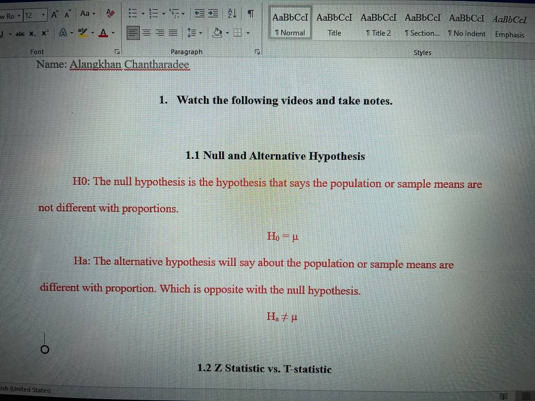The height and width of the screenshot is (401, 535).
Task: Click the Bullets list icon
Action: [x=132, y=14]
